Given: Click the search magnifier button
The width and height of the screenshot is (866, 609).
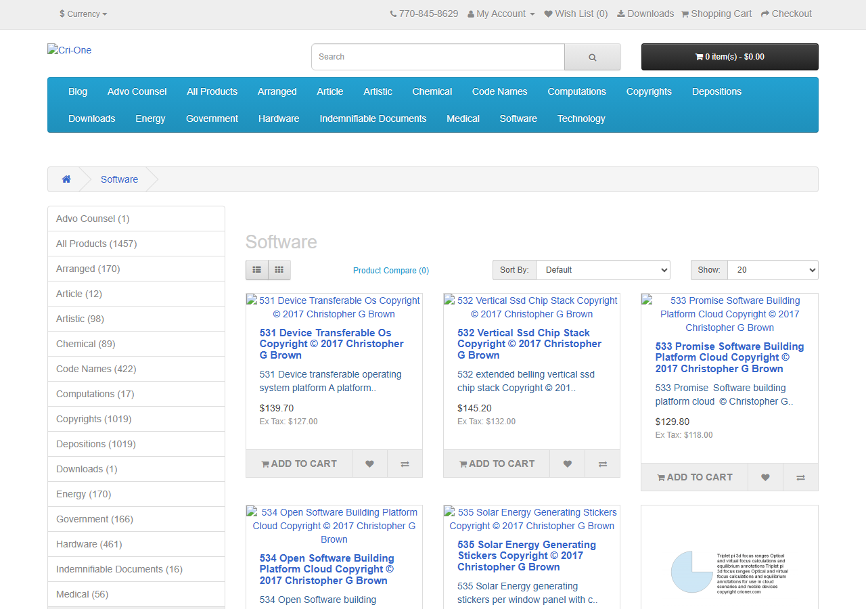Looking at the screenshot, I should (x=592, y=57).
